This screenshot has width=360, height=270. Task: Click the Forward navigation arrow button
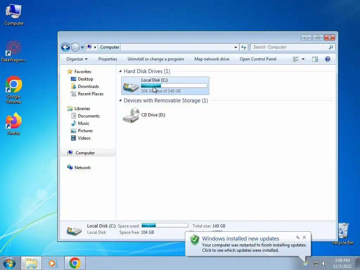point(75,47)
